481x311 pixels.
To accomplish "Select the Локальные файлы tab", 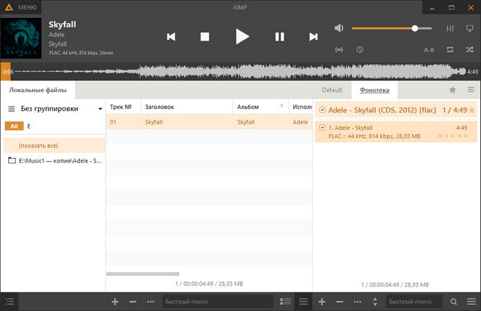I will point(38,90).
